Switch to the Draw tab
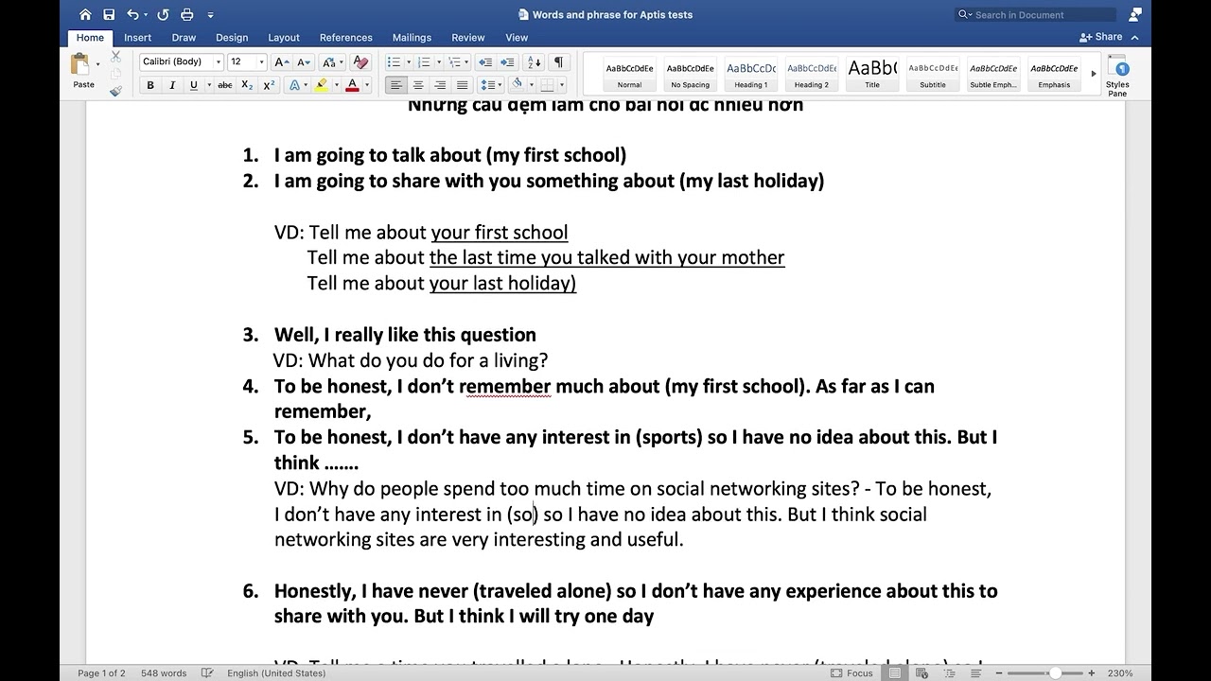This screenshot has width=1211, height=681. [184, 38]
